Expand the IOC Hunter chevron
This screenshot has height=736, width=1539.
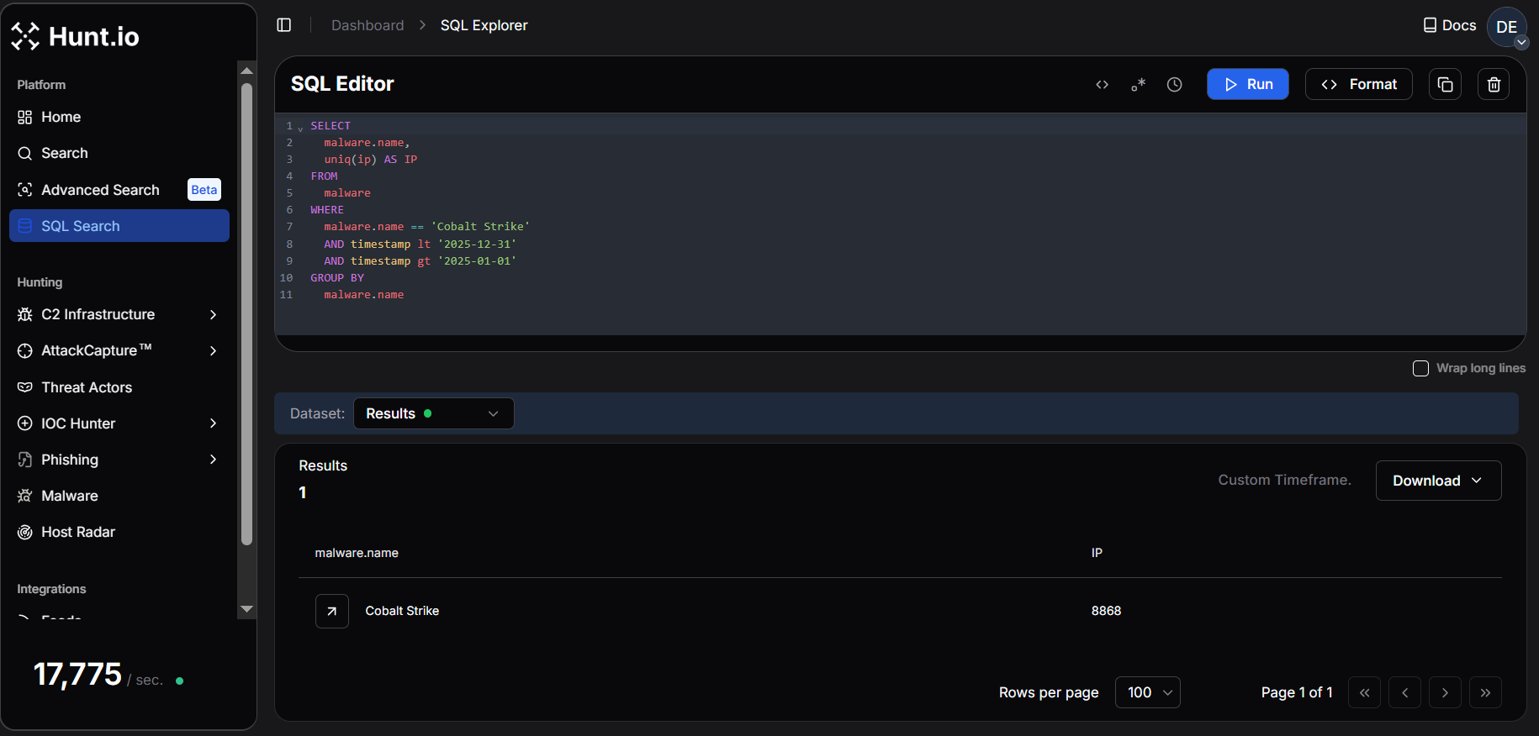(x=213, y=423)
